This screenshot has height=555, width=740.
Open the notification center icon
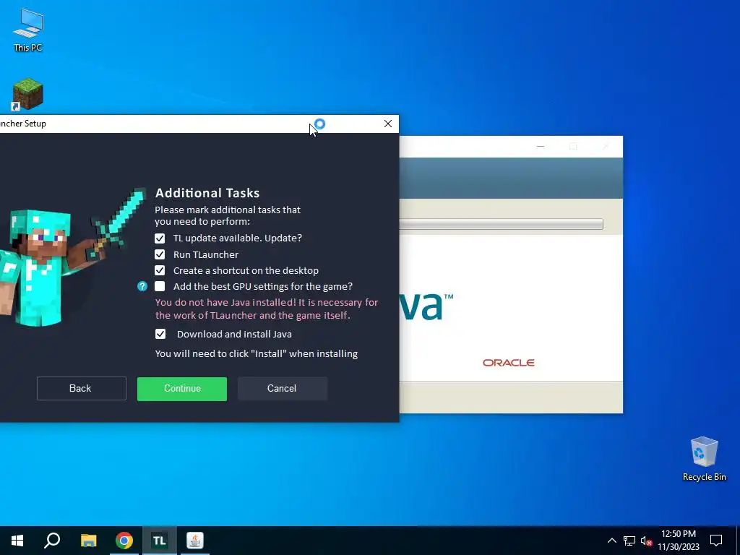coord(716,541)
